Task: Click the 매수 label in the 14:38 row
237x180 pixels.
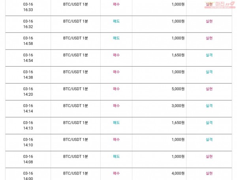Action: point(116,72)
